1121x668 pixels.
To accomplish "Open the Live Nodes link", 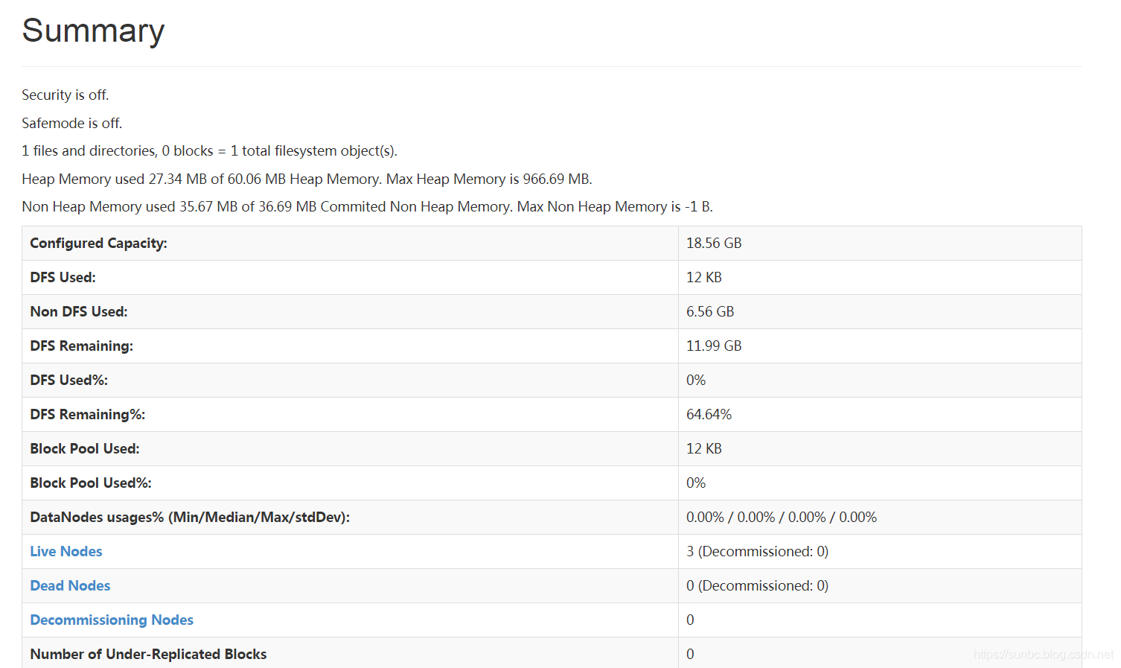I will [66, 551].
